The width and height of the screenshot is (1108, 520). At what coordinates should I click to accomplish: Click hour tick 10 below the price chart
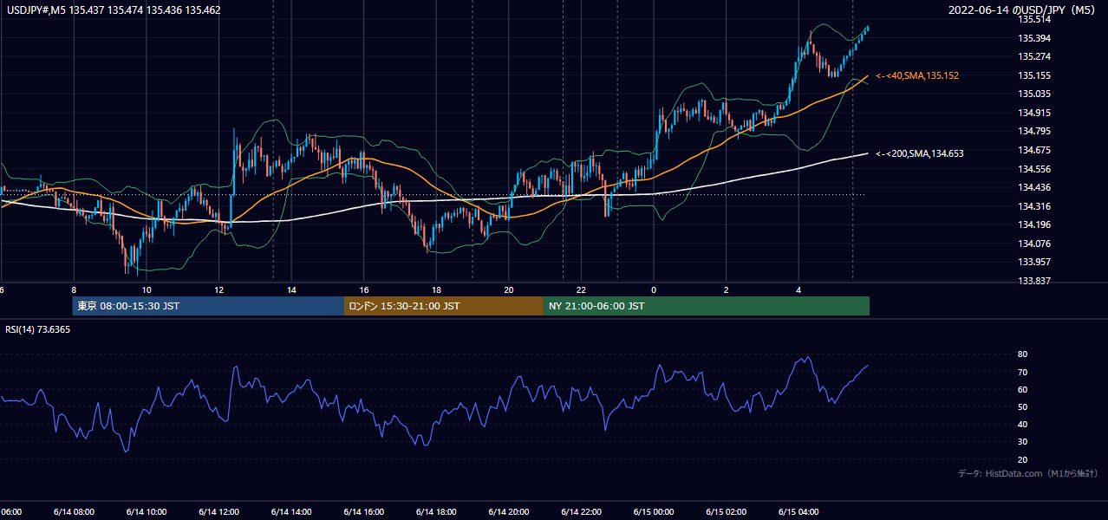147,290
